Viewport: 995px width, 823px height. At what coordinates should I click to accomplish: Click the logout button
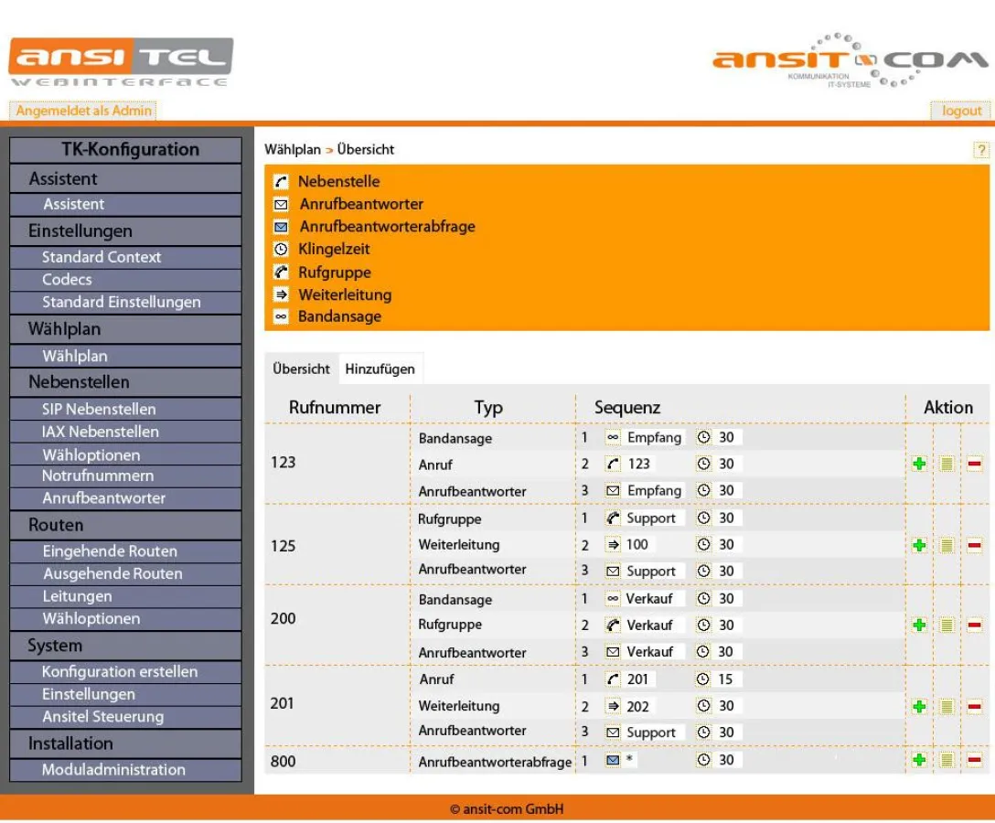[x=959, y=110]
